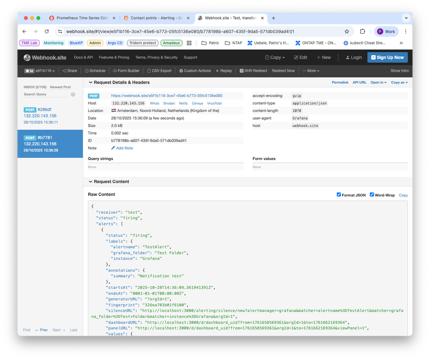Uncheck the Word-Wrap checkbox
The width and height of the screenshot is (430, 359).
tap(372, 195)
